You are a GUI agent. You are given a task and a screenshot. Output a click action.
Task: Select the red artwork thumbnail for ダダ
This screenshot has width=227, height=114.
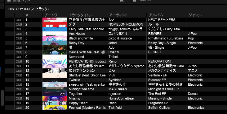click(x=55, y=25)
